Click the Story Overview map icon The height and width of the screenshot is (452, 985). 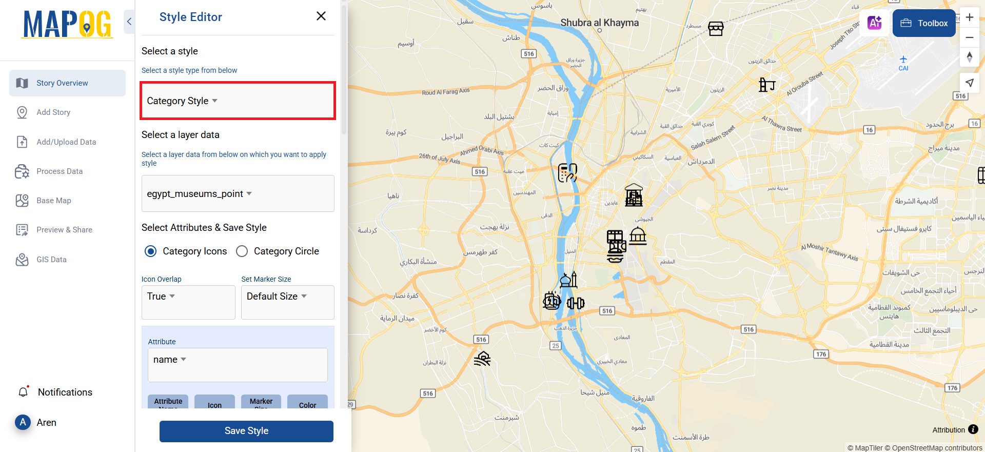point(22,83)
